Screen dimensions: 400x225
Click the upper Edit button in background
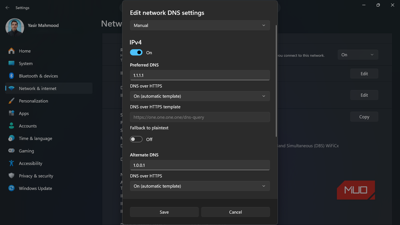click(x=364, y=74)
